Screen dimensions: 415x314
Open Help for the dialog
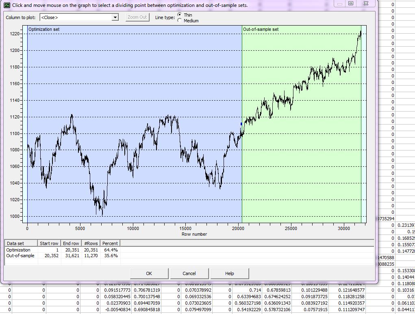pos(230,273)
